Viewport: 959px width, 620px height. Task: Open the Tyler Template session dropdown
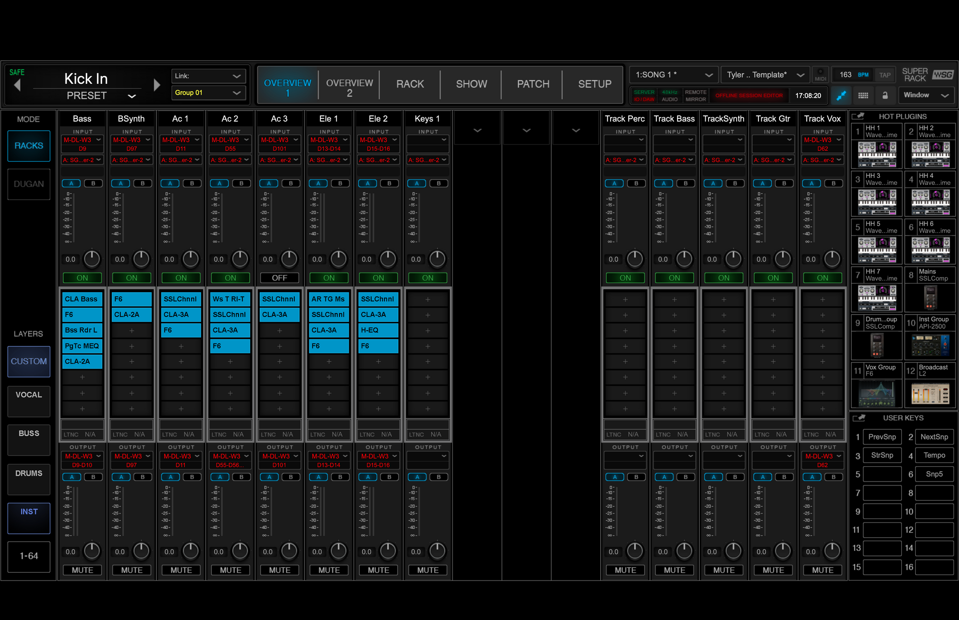tap(765, 75)
